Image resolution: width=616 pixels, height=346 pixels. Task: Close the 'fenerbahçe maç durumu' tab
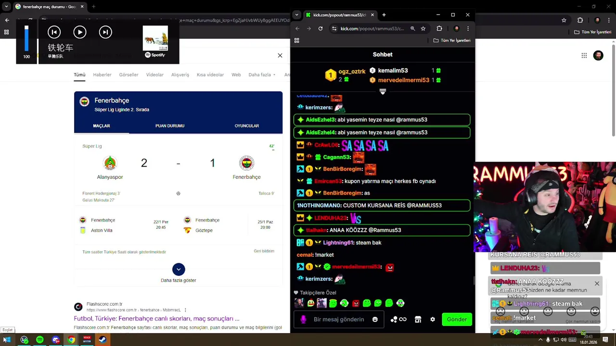point(82,7)
